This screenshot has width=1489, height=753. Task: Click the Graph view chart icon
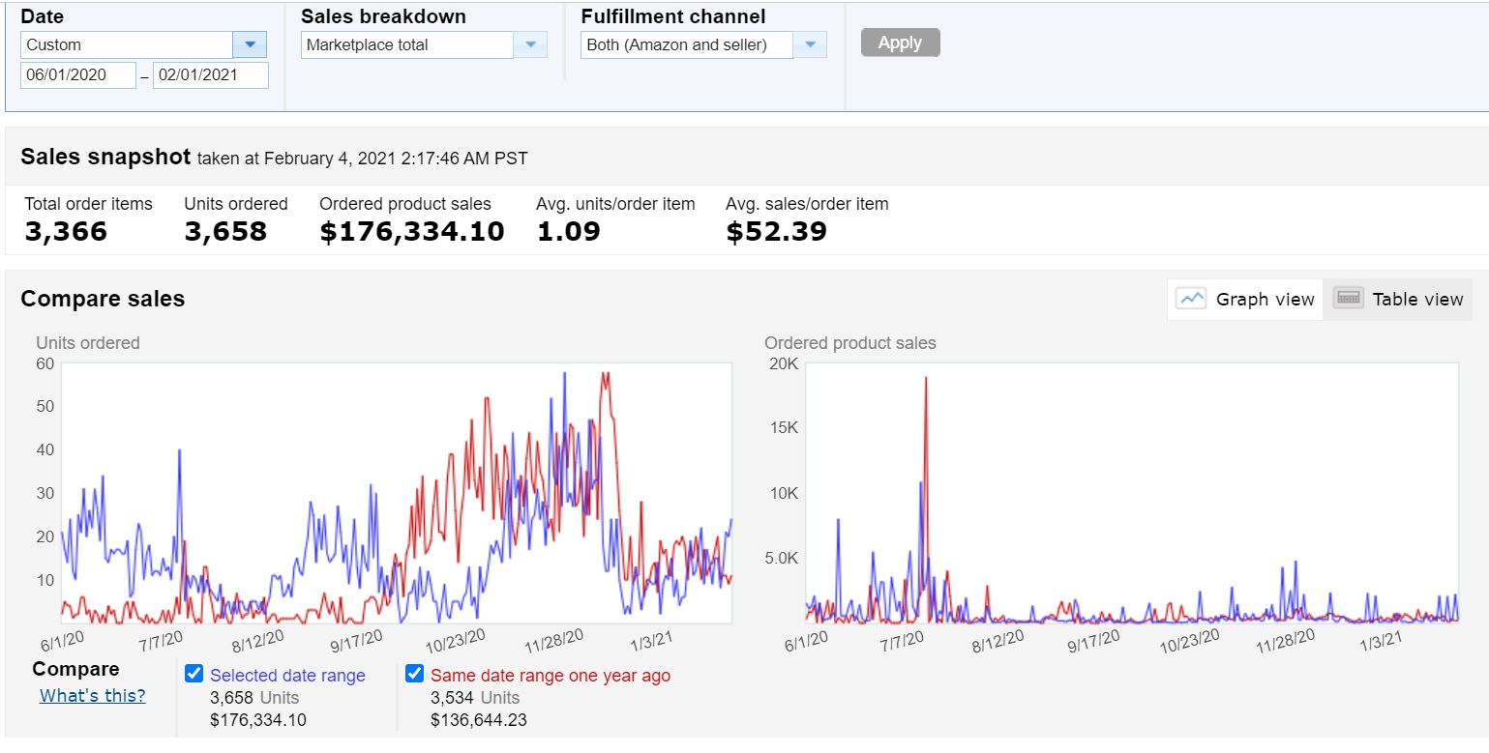[x=1191, y=299]
